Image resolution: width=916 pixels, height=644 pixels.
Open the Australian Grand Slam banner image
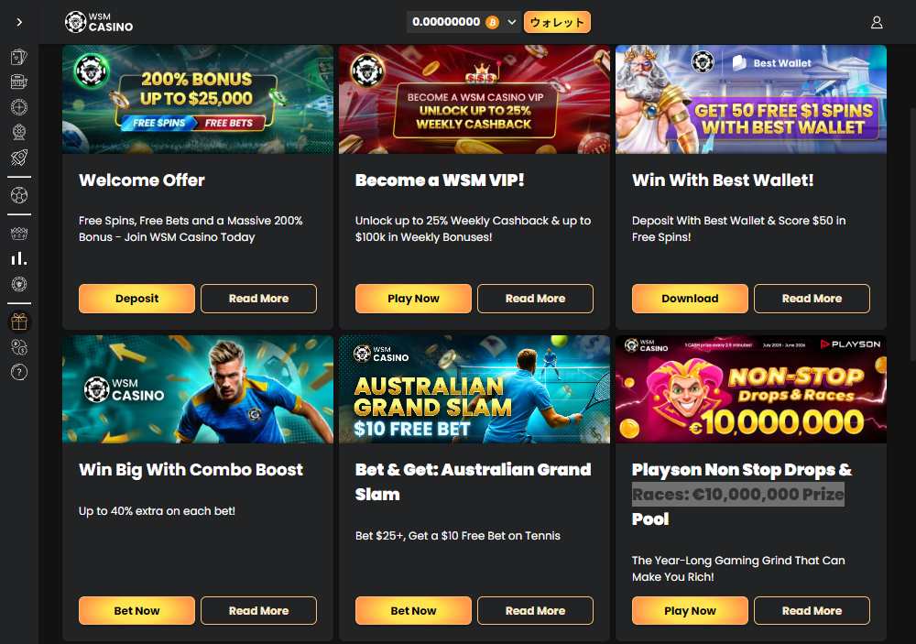pos(474,389)
